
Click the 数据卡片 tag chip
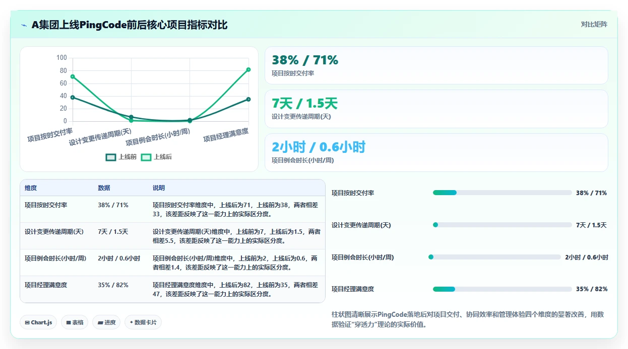(143, 322)
